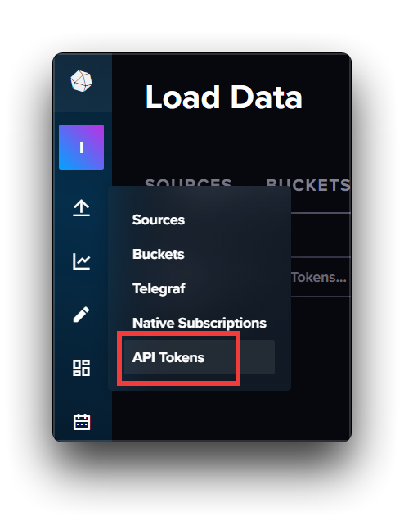Open Tasks using the calendar icon
Screen dimensions: 404x521
[x=82, y=422]
